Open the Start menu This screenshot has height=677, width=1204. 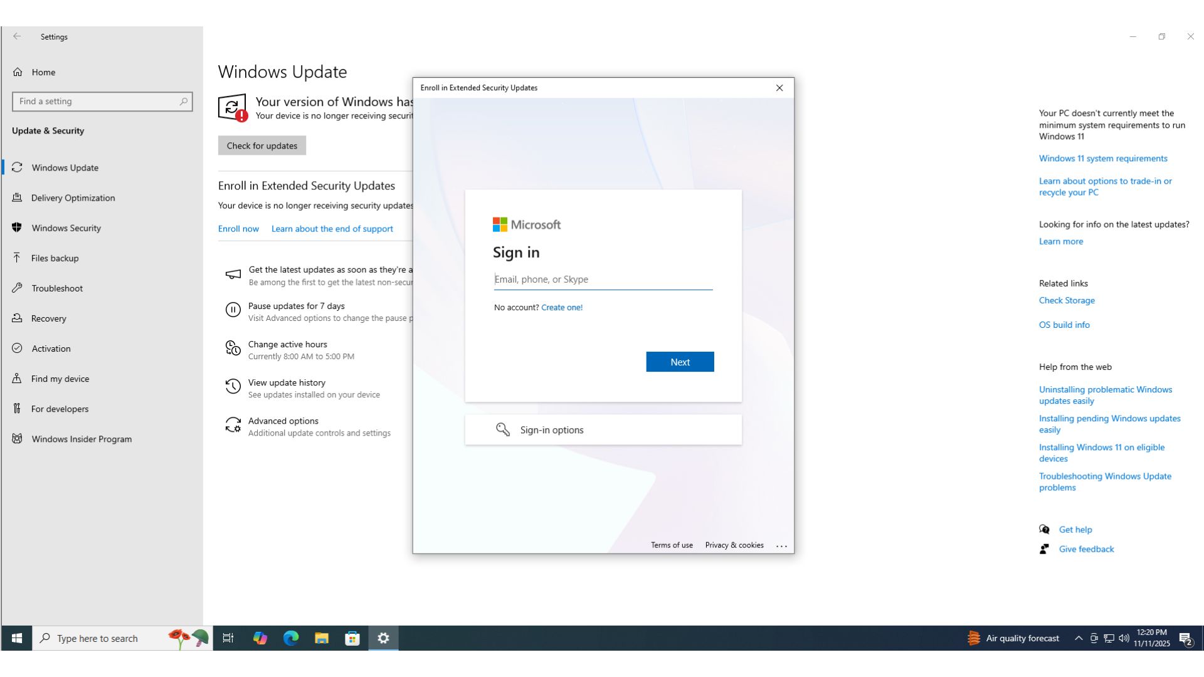(x=16, y=638)
